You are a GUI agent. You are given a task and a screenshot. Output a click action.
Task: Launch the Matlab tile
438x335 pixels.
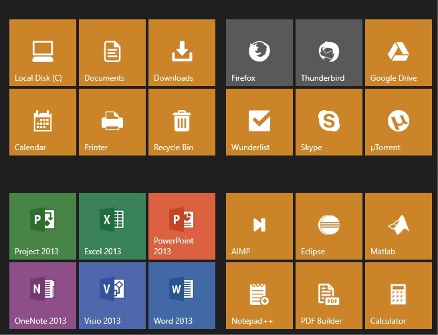(x=399, y=226)
